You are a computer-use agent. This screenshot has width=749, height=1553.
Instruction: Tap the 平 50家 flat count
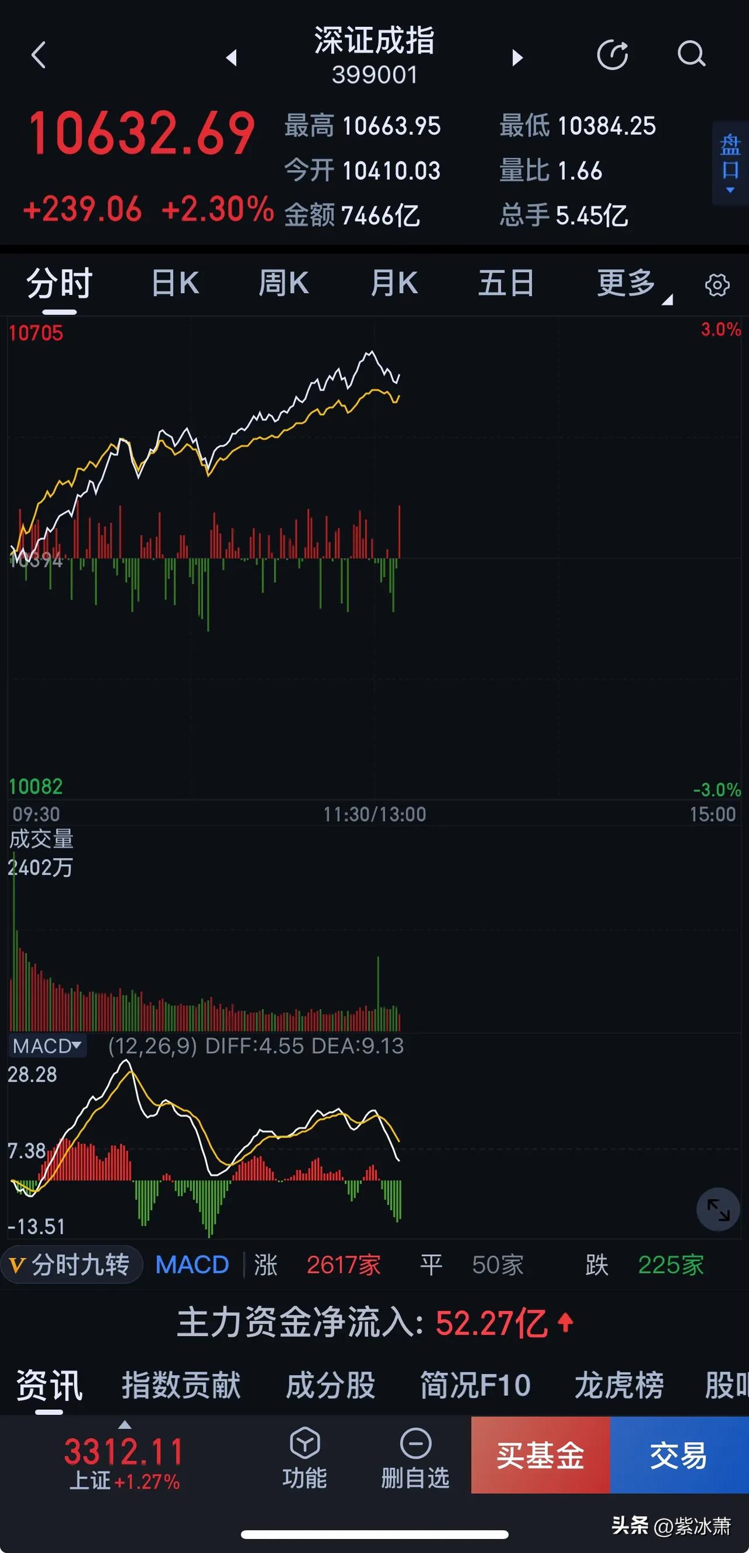472,1264
